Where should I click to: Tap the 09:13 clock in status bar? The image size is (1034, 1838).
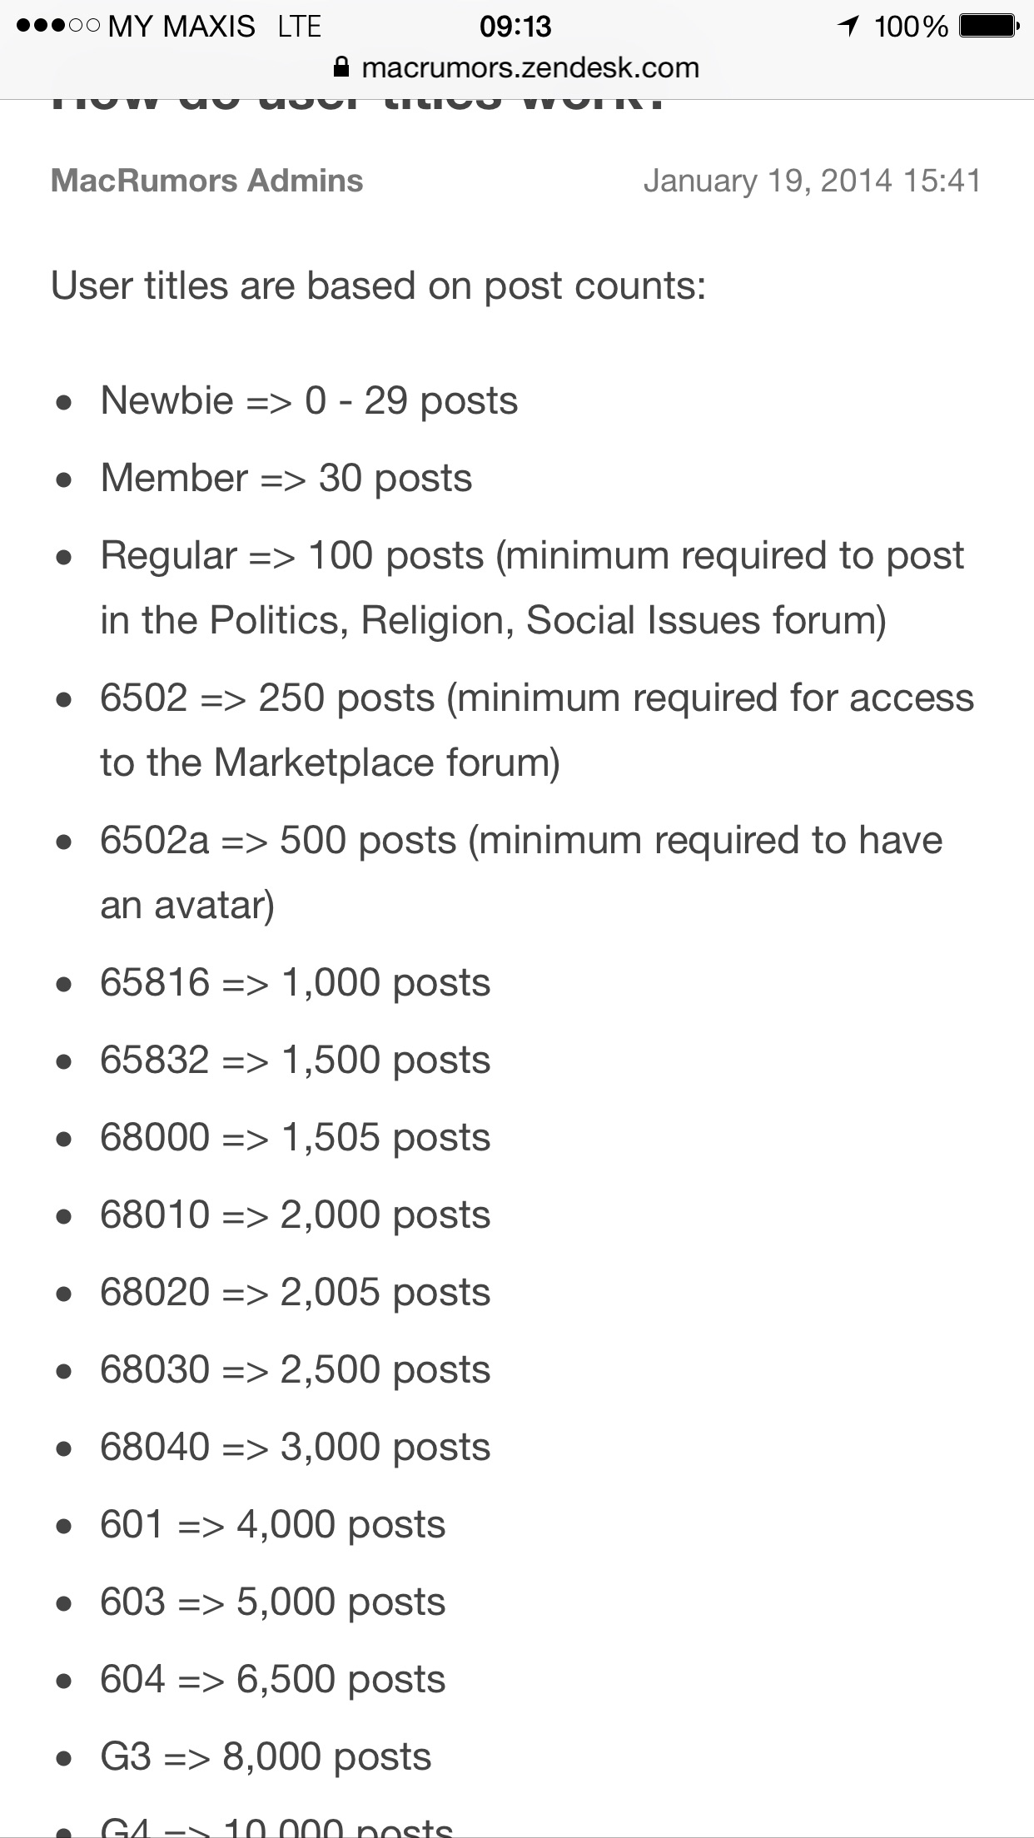point(515,27)
